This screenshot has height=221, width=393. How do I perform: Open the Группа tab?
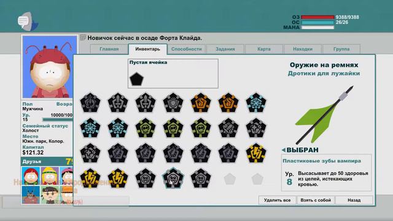341,49
